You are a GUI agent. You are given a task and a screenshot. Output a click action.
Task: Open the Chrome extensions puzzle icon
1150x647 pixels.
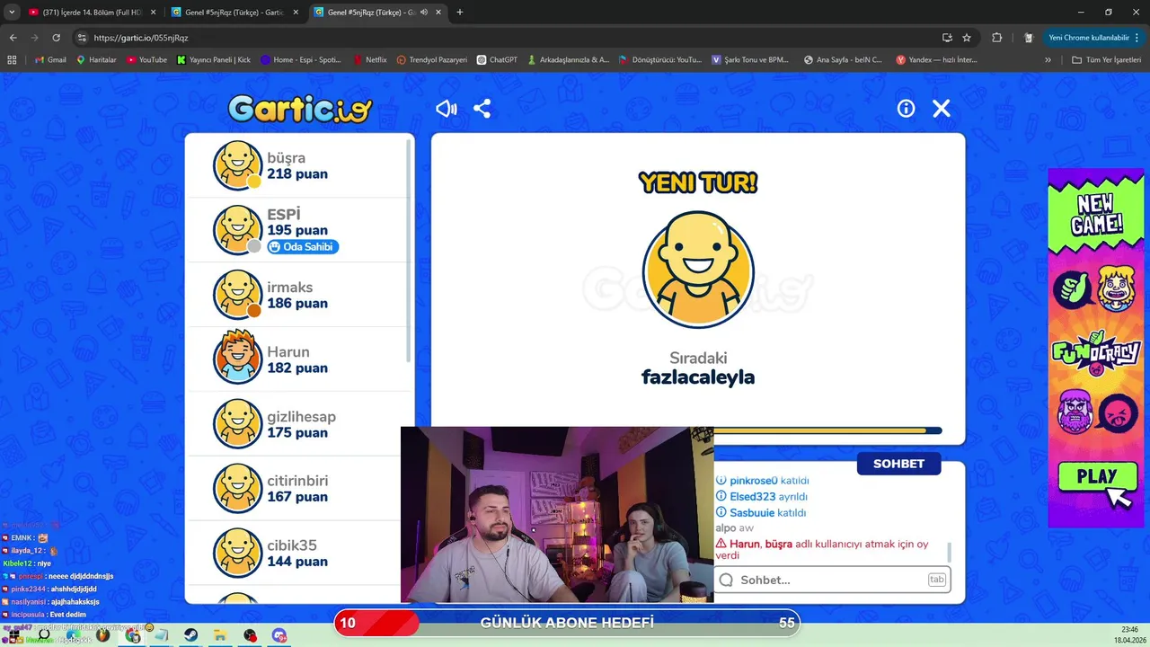997,38
